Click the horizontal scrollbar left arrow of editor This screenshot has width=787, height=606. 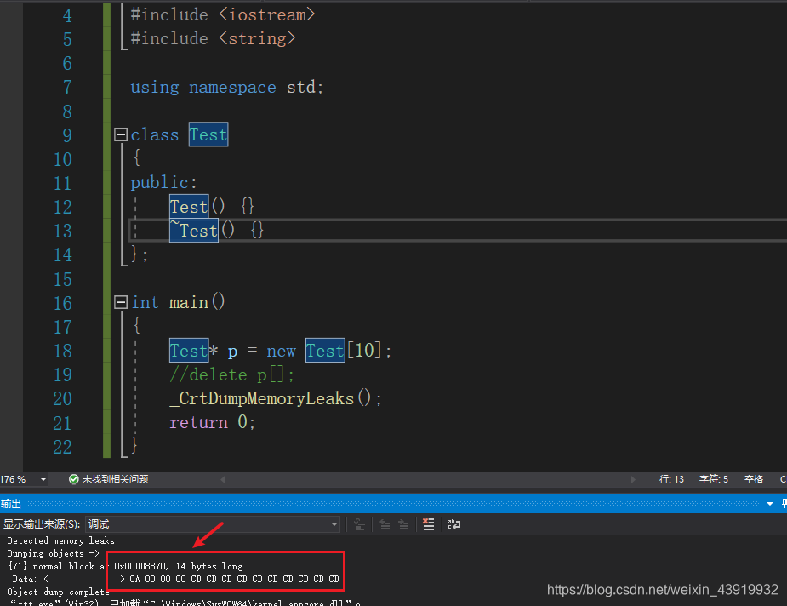[222, 479]
